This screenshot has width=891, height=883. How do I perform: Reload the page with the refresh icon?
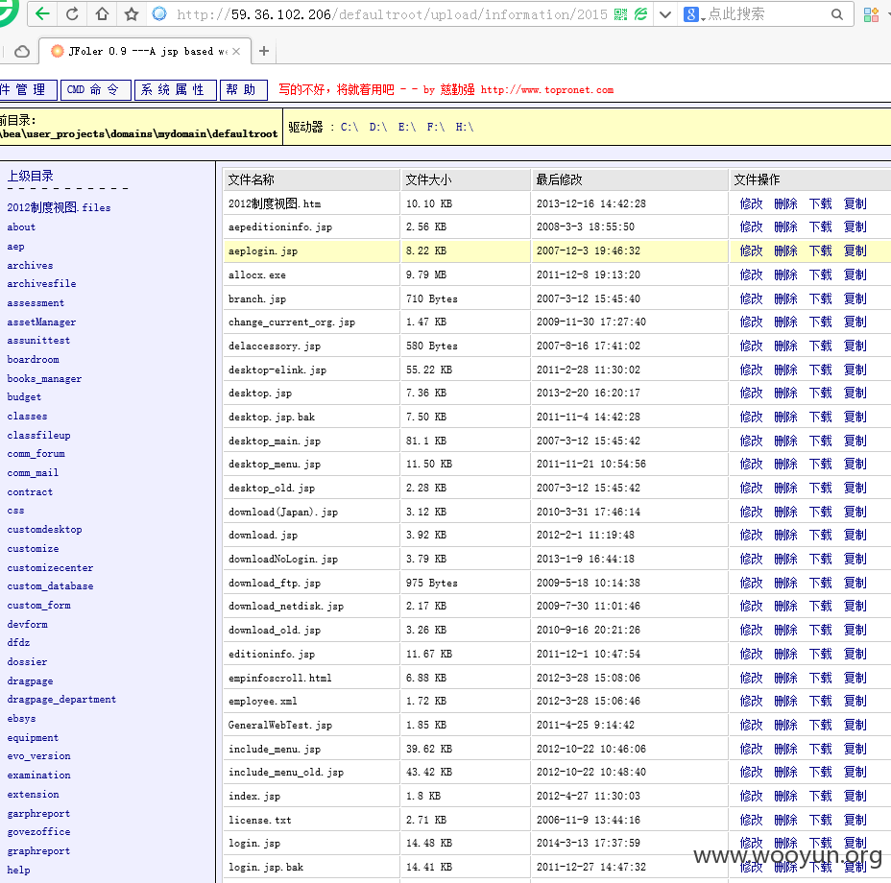click(72, 13)
